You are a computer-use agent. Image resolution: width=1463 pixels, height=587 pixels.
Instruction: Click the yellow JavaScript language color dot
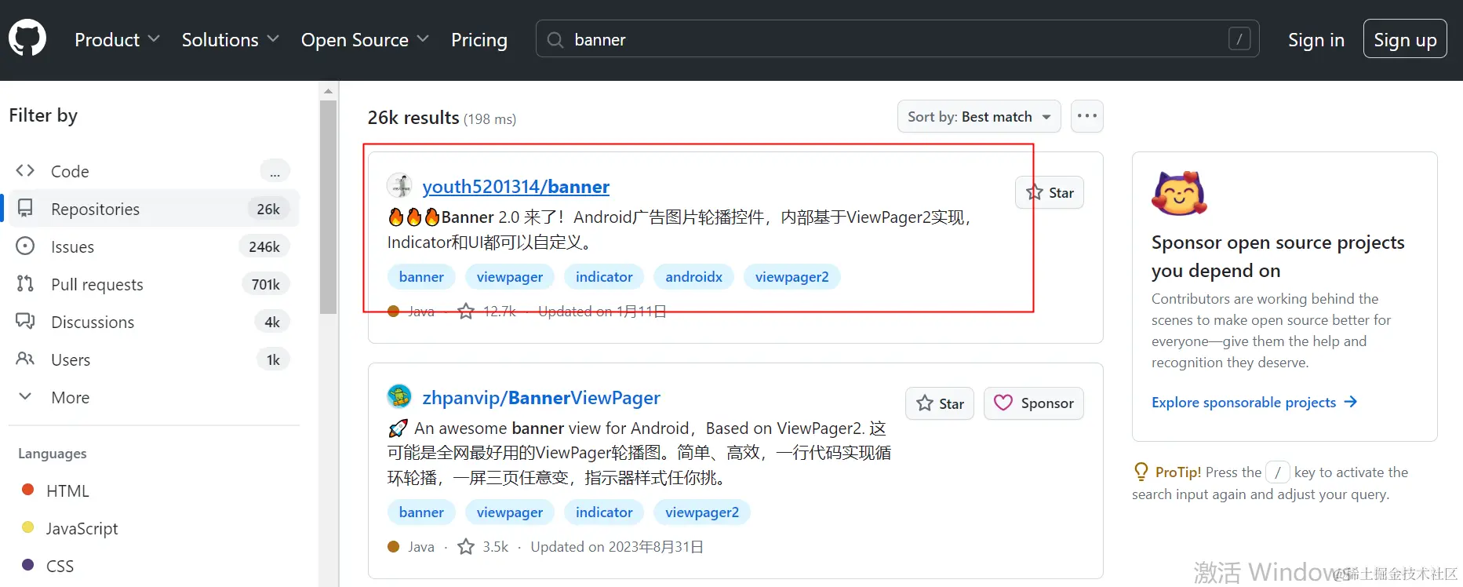coord(28,527)
